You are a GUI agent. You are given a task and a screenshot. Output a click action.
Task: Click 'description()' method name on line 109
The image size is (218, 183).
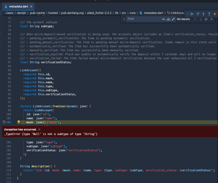[42, 166]
